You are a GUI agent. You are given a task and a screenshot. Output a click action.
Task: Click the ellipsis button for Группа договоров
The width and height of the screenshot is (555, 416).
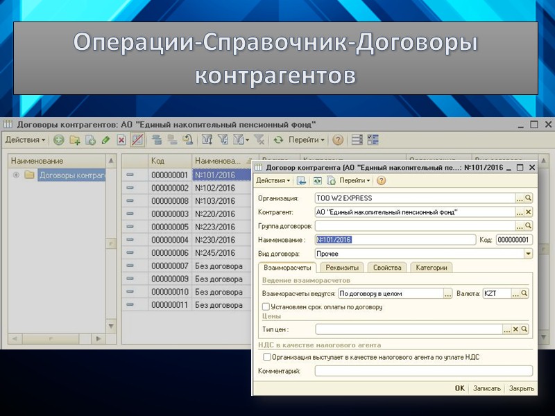[x=520, y=226]
